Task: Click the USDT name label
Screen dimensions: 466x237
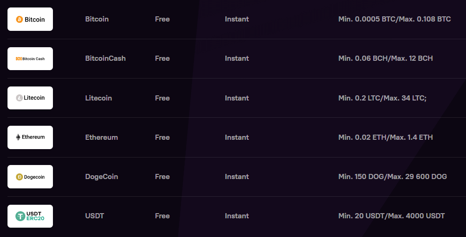Action: 95,216
